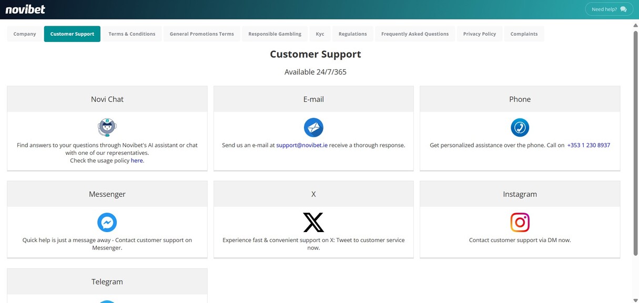
Task: Click the Novibet logo
Action: (x=25, y=9)
